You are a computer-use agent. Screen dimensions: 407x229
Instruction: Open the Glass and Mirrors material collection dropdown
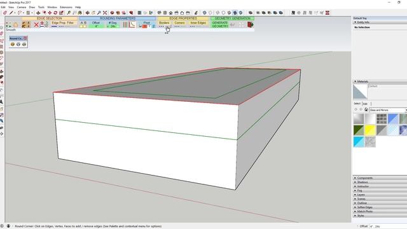coord(388,110)
